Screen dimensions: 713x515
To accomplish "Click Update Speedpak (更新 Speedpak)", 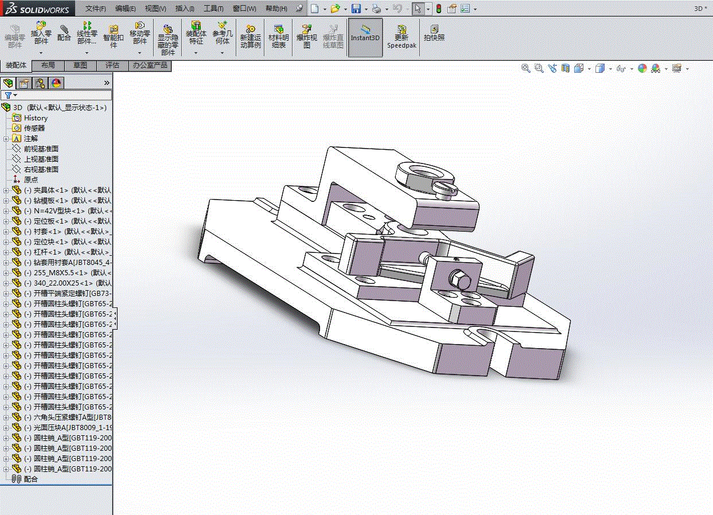I will click(x=402, y=37).
